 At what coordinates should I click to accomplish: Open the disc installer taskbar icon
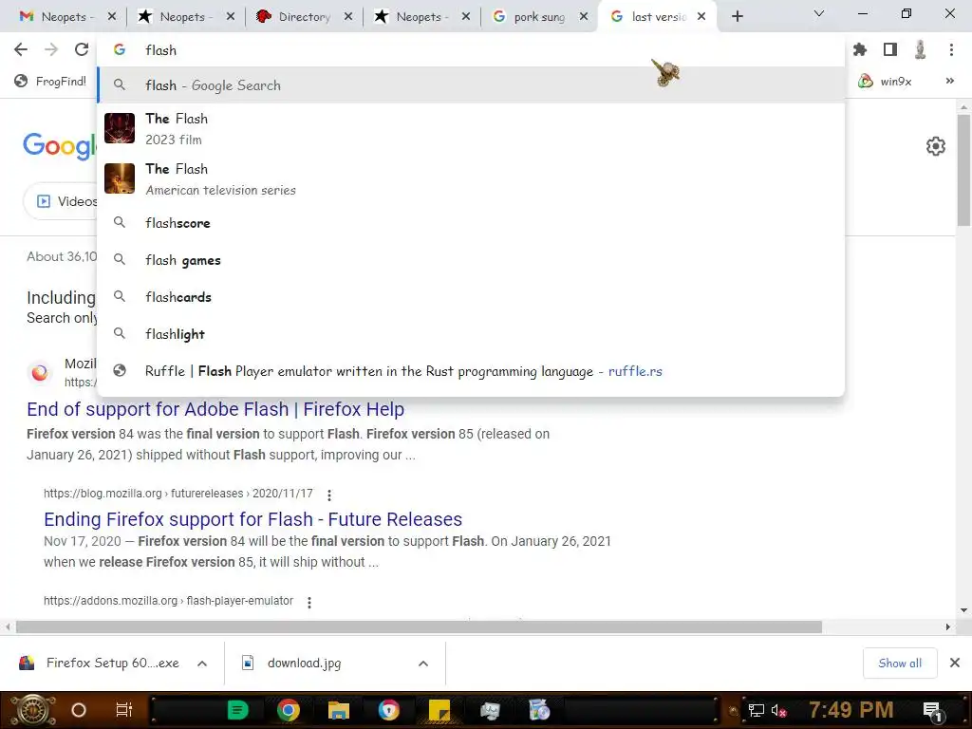point(539,710)
